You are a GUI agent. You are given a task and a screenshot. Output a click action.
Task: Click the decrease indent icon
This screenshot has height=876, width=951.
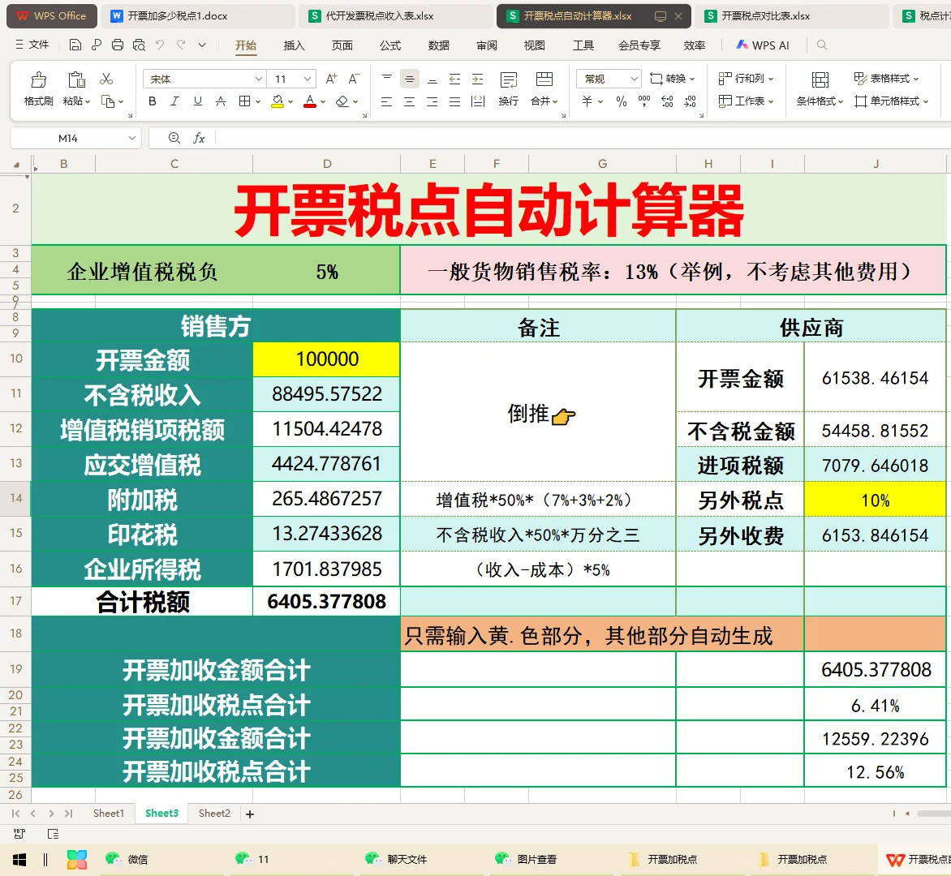[x=454, y=79]
